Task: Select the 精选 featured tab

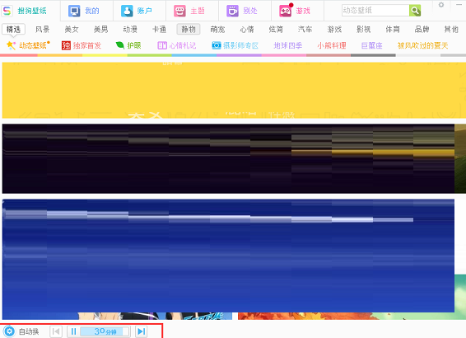Action: pos(13,29)
